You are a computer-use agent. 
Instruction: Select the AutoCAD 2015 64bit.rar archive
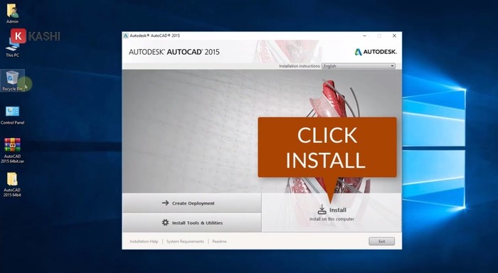click(12, 151)
